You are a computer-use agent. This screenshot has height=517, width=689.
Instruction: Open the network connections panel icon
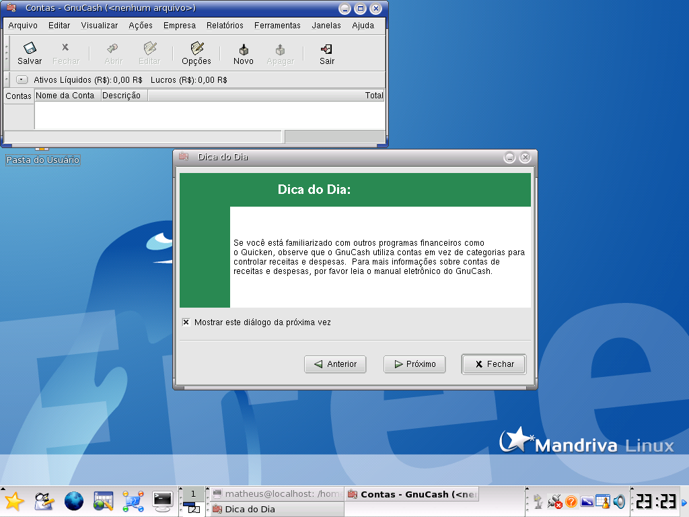pyautogui.click(x=133, y=502)
